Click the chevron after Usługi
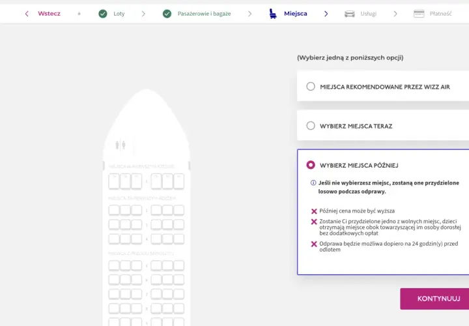 (x=395, y=14)
